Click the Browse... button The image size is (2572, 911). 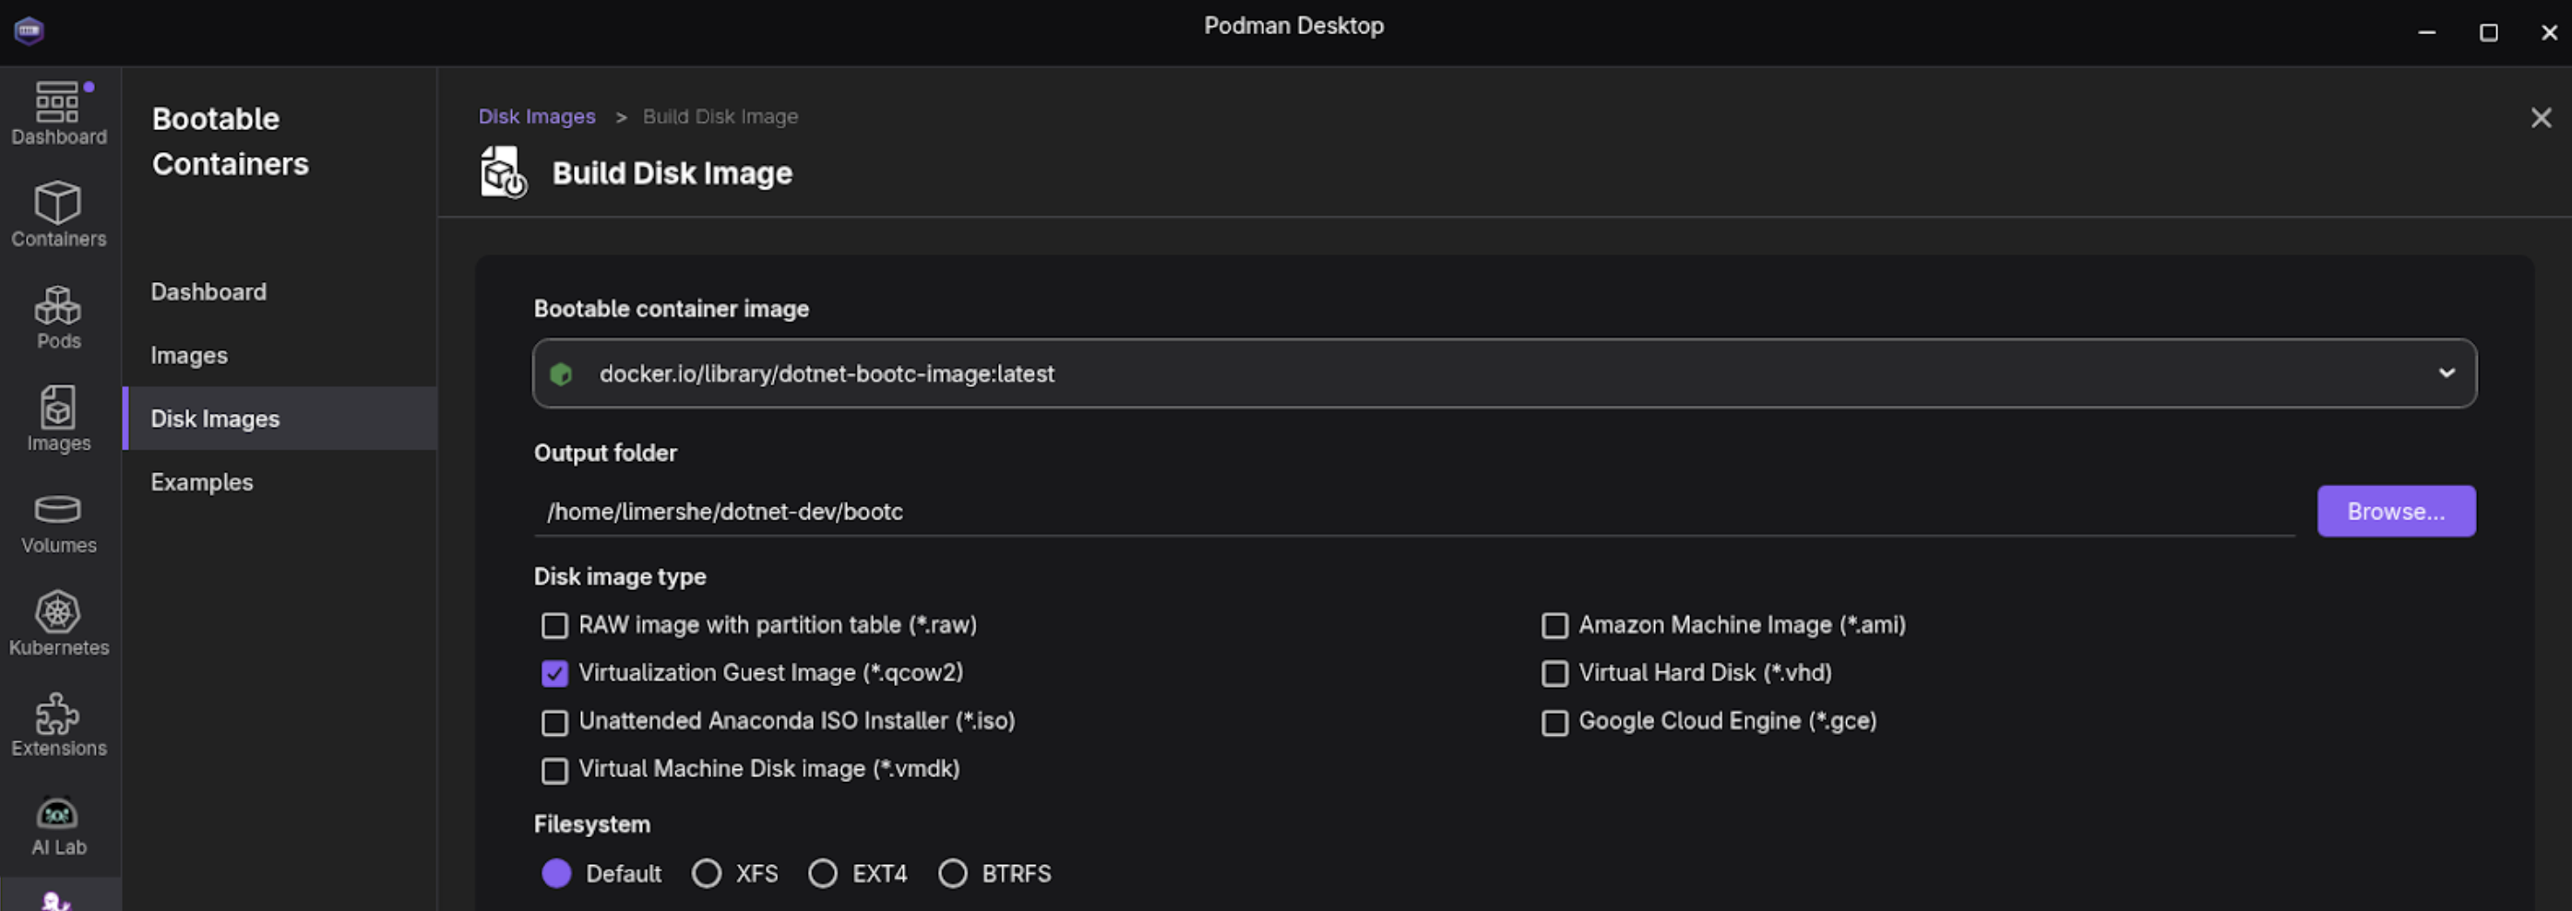point(2395,511)
